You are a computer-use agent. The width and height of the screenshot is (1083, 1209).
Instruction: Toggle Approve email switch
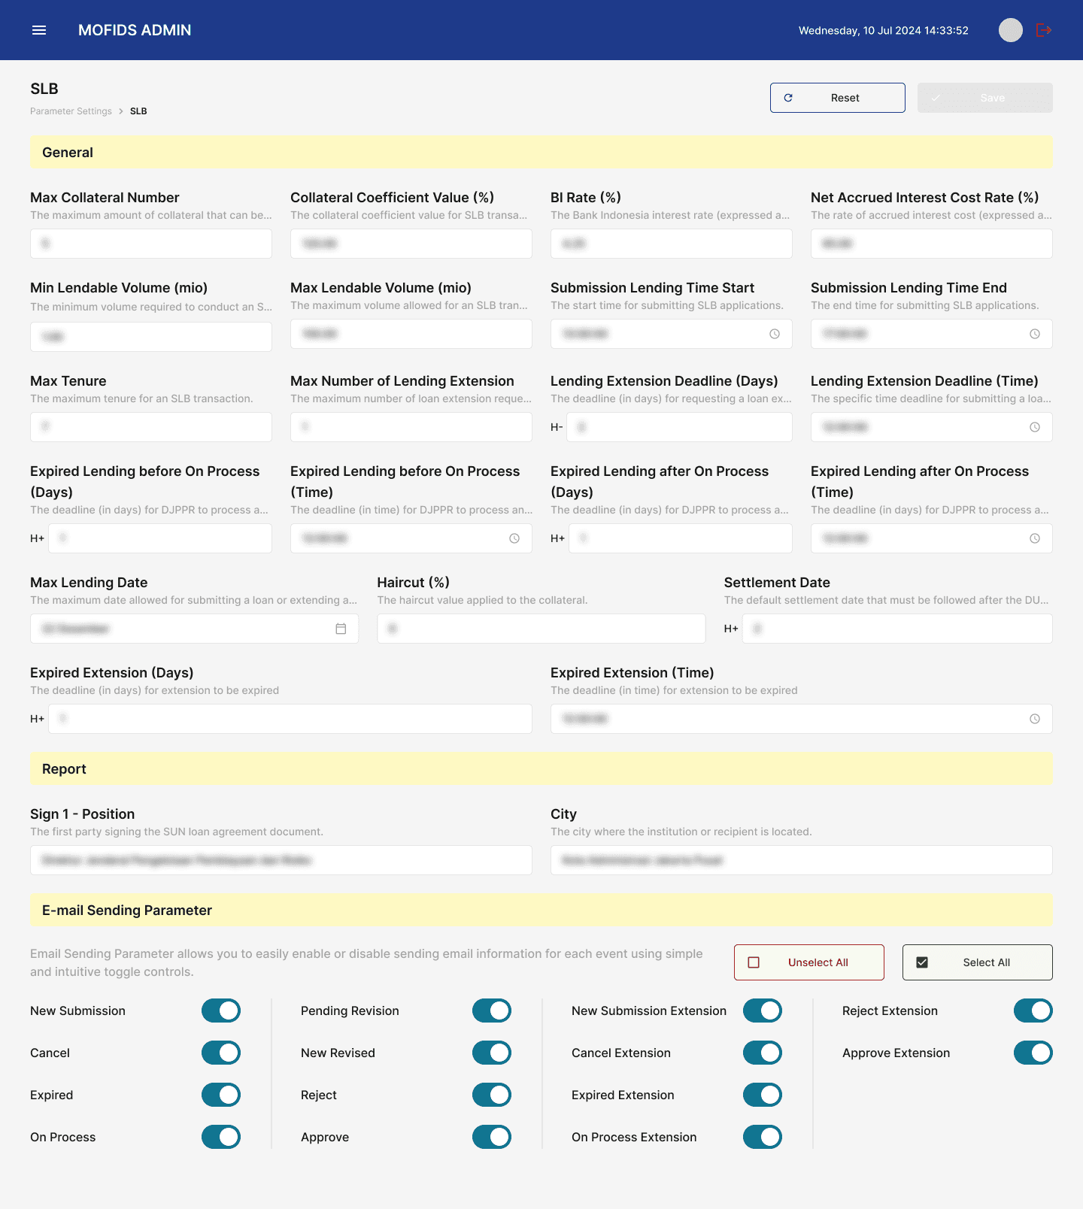(x=492, y=1137)
